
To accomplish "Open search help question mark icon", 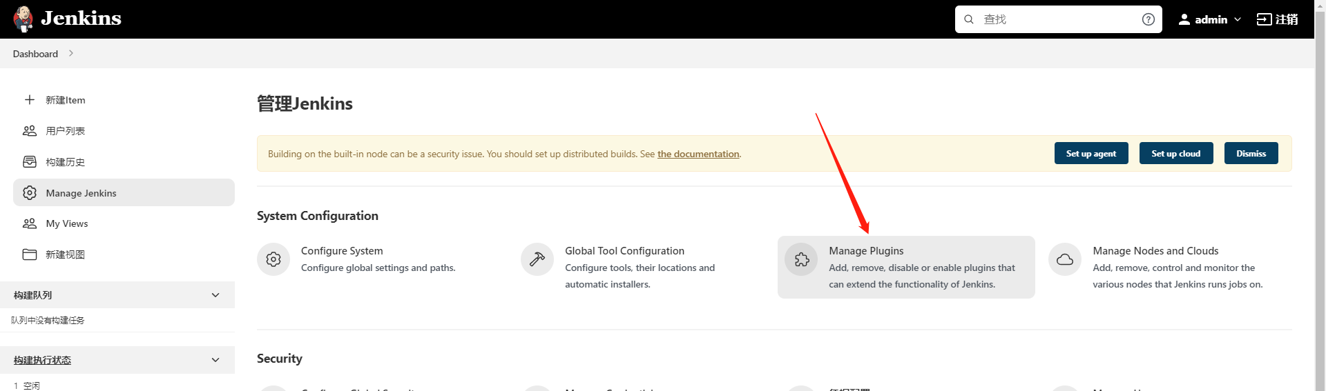I will [x=1149, y=19].
